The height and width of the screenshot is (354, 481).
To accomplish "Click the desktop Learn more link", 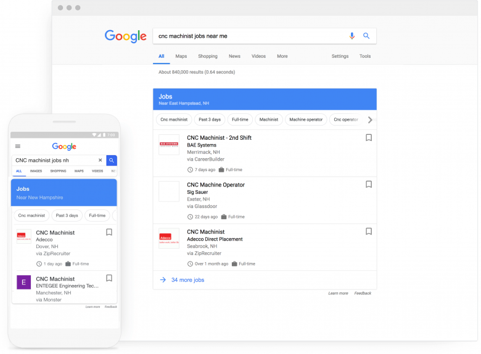I will point(338,294).
